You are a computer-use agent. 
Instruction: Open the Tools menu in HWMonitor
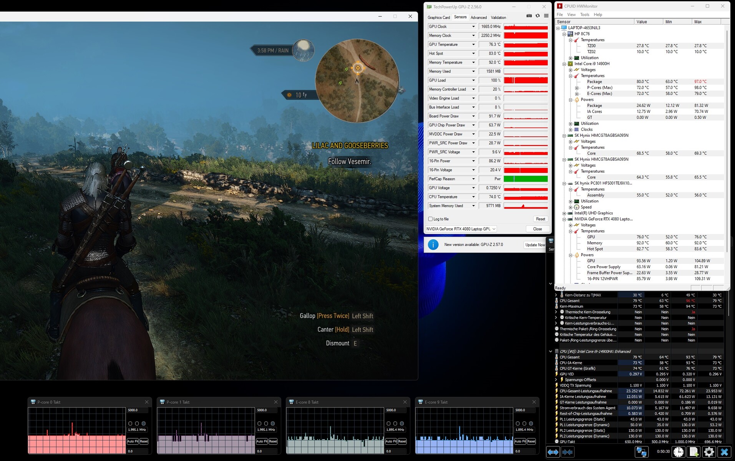click(585, 15)
